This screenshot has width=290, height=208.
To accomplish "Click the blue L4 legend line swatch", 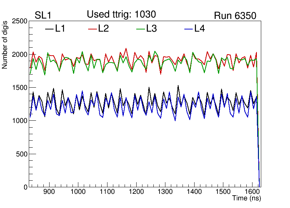I will (x=188, y=29).
